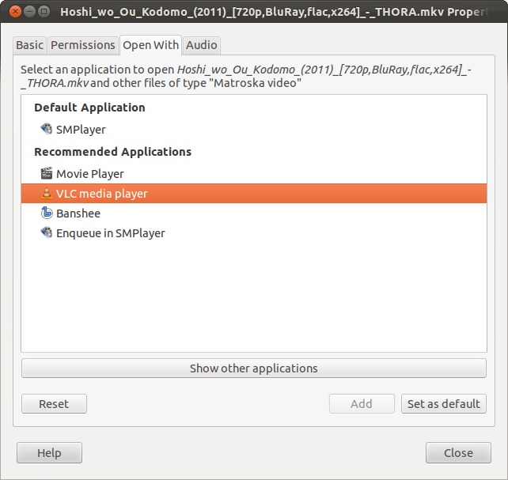Click the SMPlayer icon under Default Application

(x=47, y=129)
